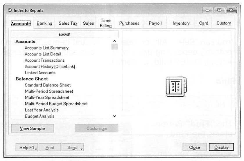Choose the Budget Analysis report
244x161 pixels.
click(x=40, y=116)
